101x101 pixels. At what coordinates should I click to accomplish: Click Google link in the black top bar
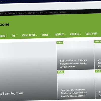click(63, 12)
